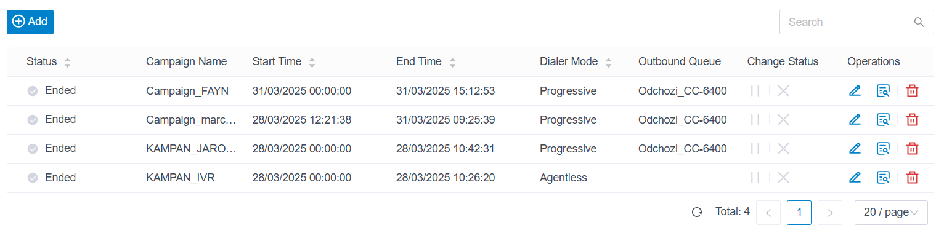The image size is (944, 233).
Task: Sort by Start Time column arrows
Action: [312, 62]
